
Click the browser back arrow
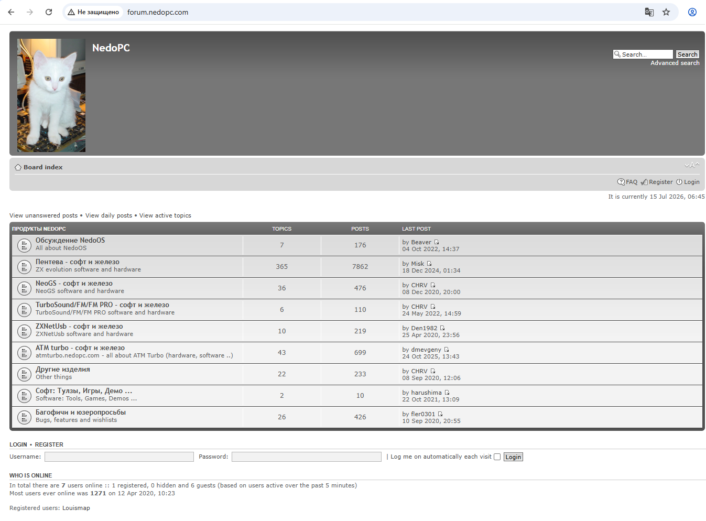pyautogui.click(x=11, y=12)
